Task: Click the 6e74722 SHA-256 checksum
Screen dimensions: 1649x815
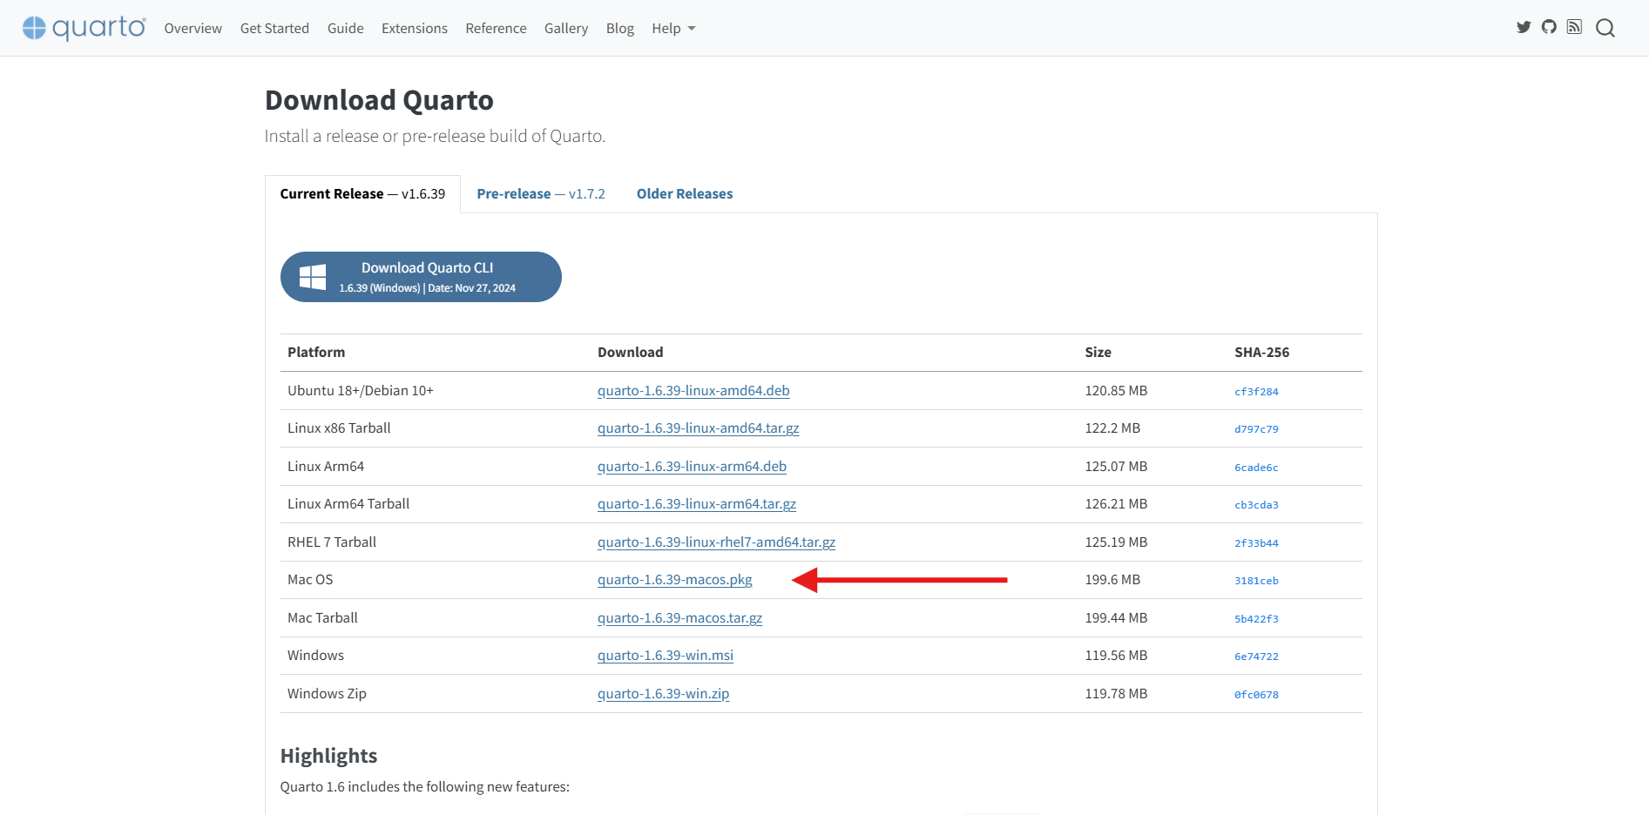Action: (x=1256, y=657)
